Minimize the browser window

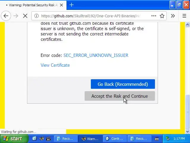(172, 5)
